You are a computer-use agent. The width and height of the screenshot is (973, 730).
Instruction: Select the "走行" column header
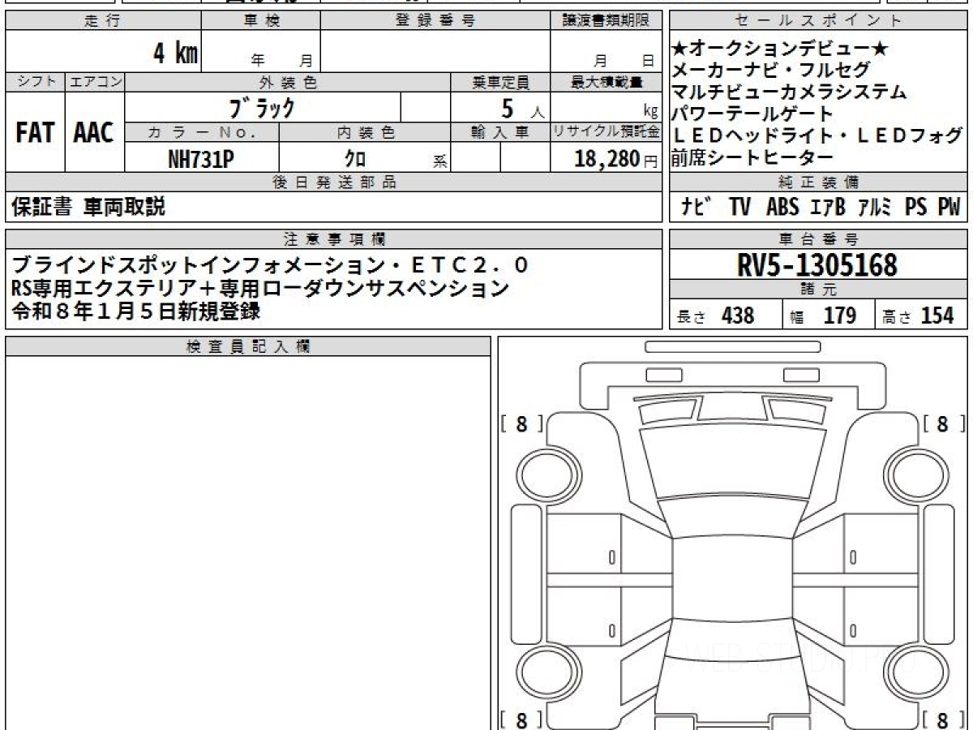tap(103, 21)
